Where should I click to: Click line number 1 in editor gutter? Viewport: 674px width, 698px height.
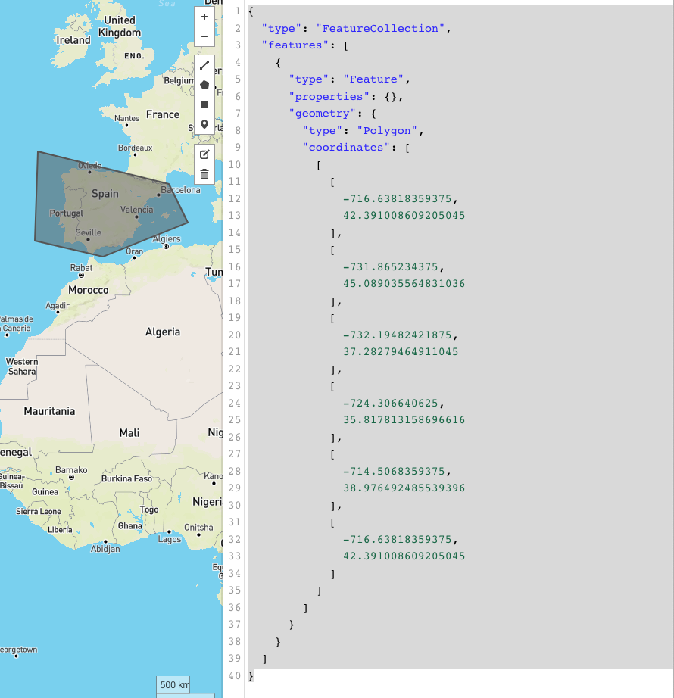click(236, 11)
